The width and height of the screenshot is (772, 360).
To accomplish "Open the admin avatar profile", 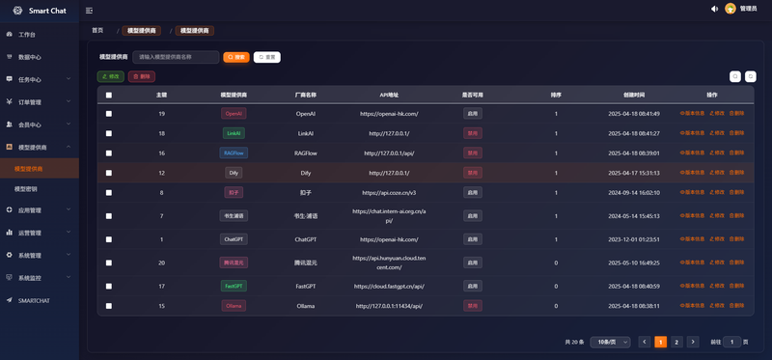I will pyautogui.click(x=731, y=9).
